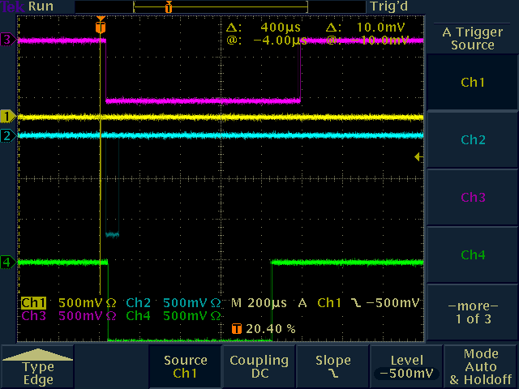This screenshot has height=389, width=519.
Task: Click the orange T icon next to 20.40 %
Action: click(x=237, y=329)
